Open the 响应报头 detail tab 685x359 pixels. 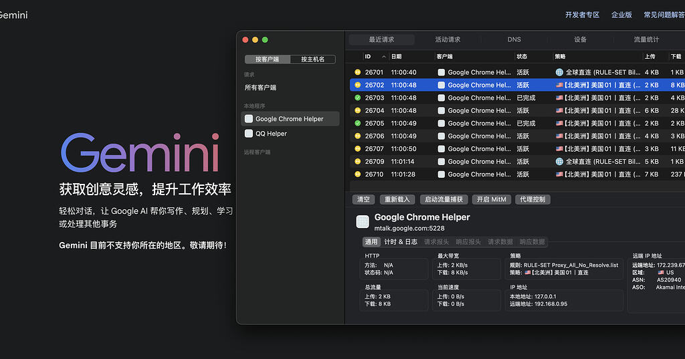click(x=468, y=242)
